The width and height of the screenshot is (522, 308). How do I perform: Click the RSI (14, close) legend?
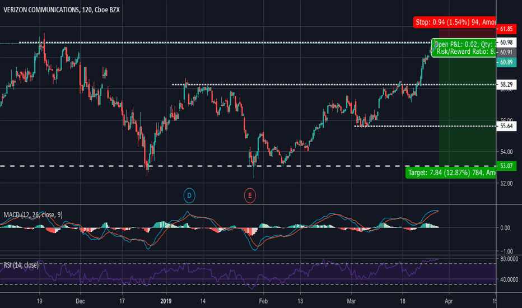(21, 265)
